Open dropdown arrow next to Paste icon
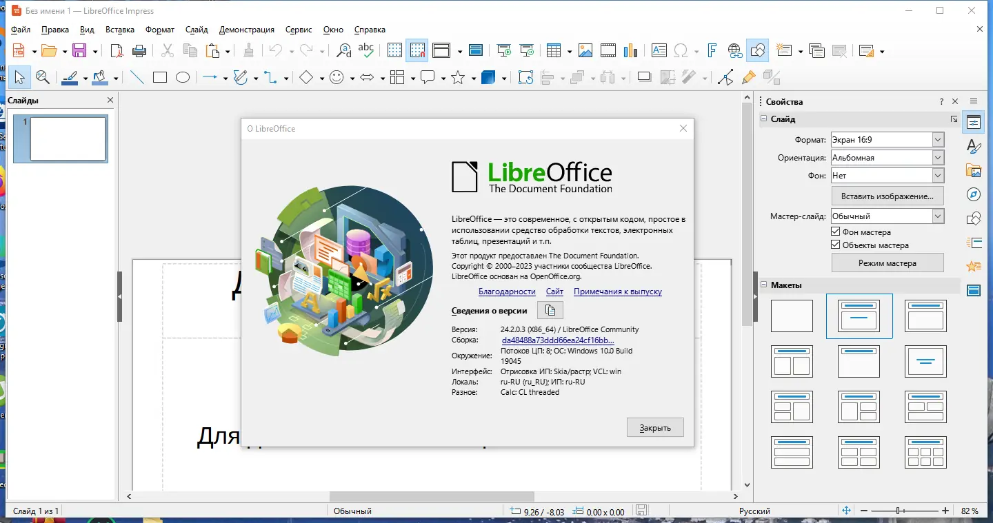The height and width of the screenshot is (523, 993). click(228, 51)
